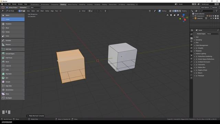Expand the Make Normals Consistent panel
The height and width of the screenshot is (124, 220).
click(36, 116)
